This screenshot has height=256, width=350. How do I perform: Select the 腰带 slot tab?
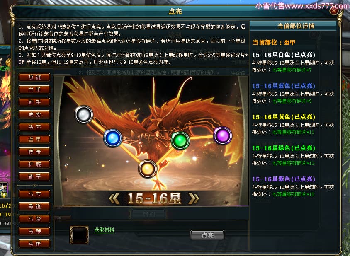[34, 152]
